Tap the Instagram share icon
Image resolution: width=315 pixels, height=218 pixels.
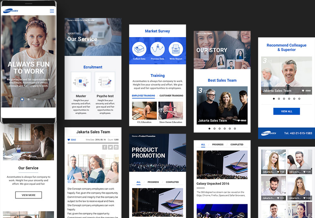(x=116, y=147)
